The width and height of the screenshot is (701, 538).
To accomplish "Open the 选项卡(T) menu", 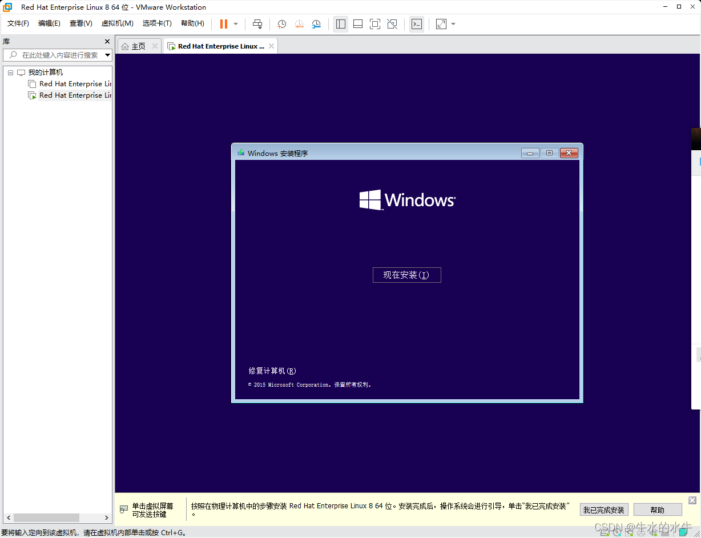I will (x=157, y=23).
